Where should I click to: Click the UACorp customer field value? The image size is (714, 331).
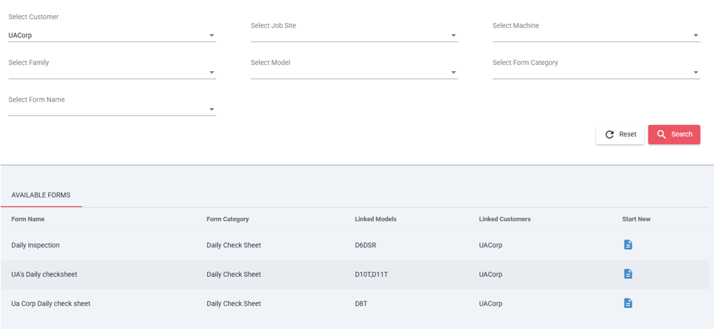pos(20,35)
